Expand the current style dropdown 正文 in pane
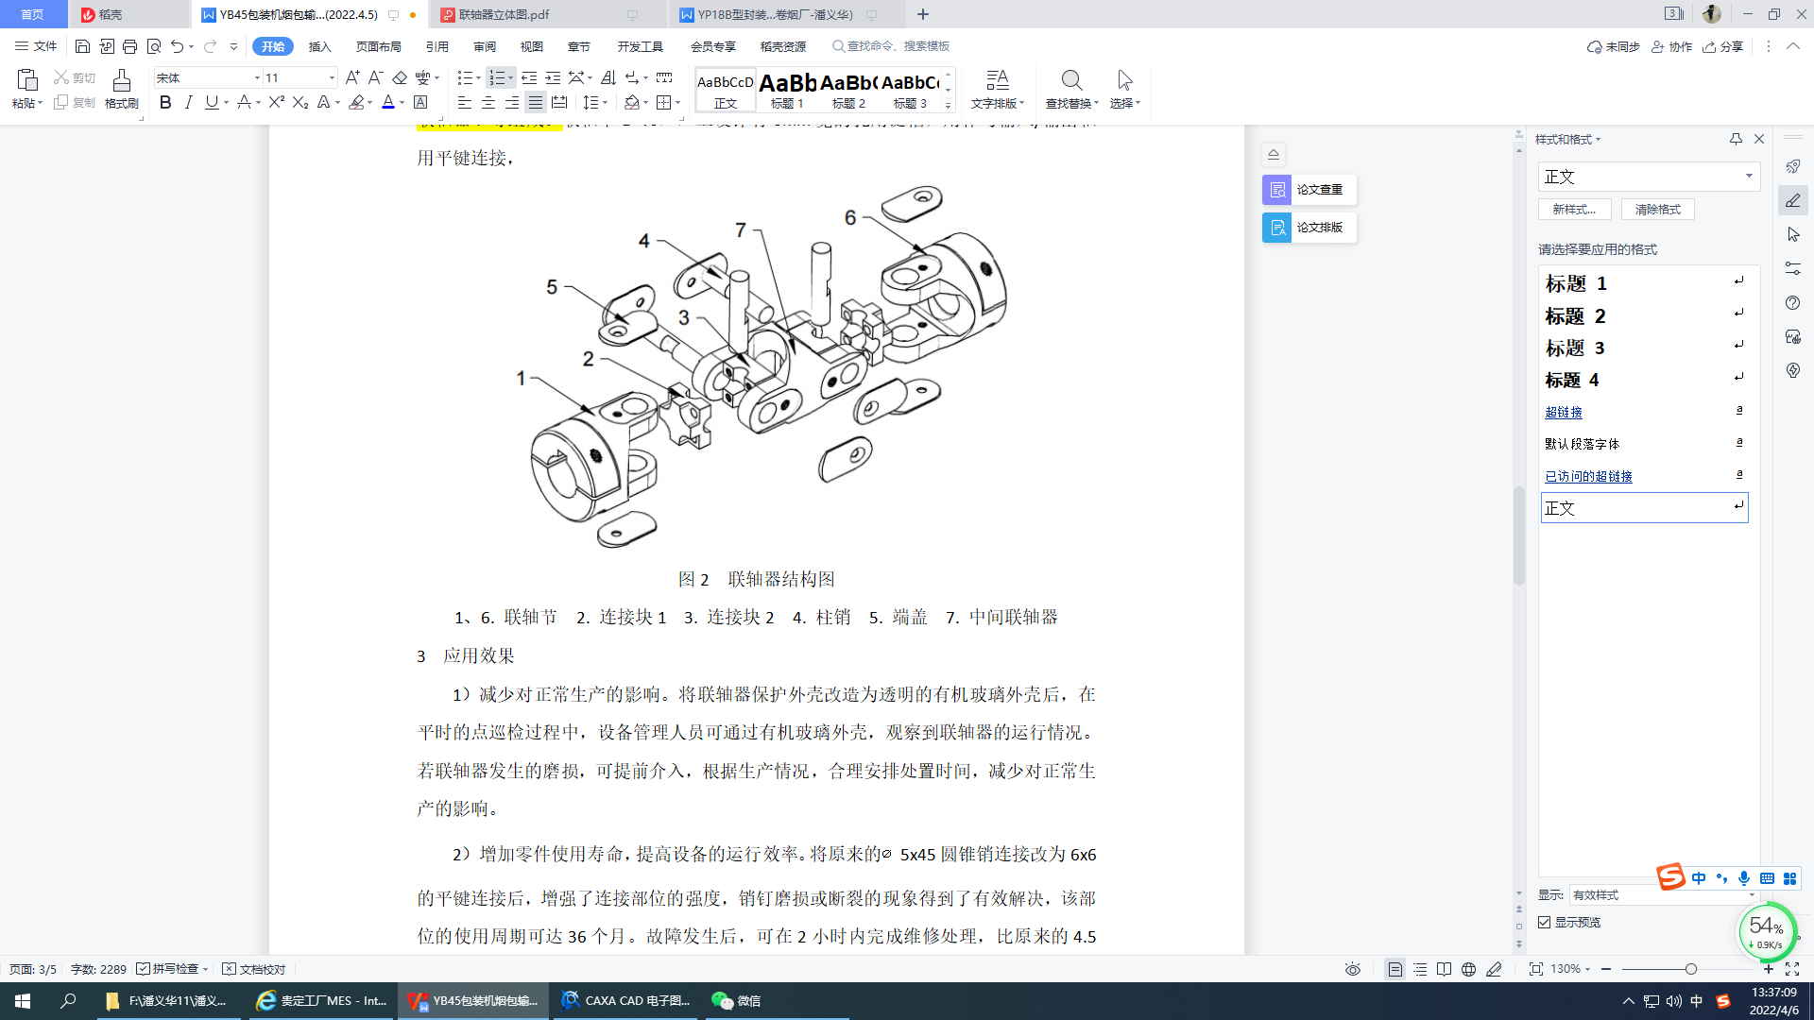1814x1020 pixels. [1749, 177]
